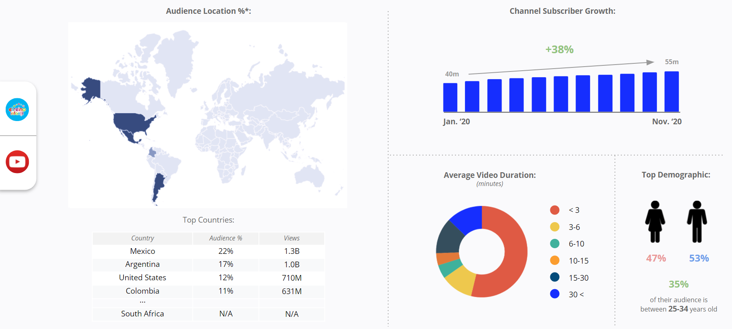This screenshot has width=732, height=329.
Task: Select the male demographic figure icon
Action: point(697,222)
